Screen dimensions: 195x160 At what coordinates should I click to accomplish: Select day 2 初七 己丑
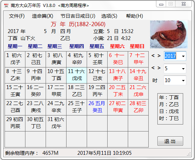click(x=36, y=59)
